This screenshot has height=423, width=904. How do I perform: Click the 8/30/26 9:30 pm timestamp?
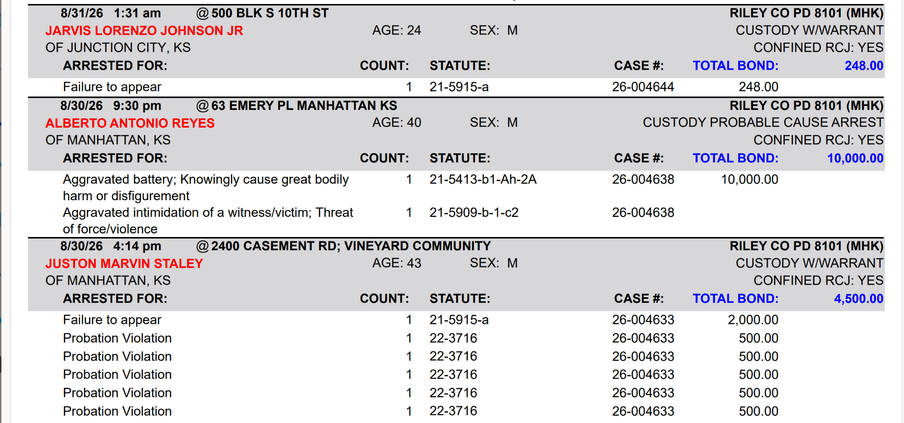click(x=111, y=106)
